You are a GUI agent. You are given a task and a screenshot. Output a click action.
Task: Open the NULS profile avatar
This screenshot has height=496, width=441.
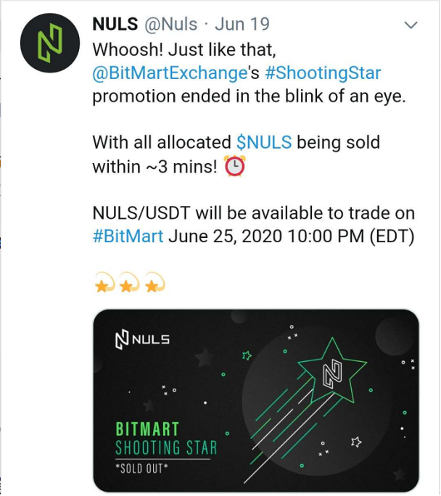50,43
